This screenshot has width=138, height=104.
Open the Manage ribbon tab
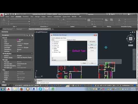coord(37,17)
